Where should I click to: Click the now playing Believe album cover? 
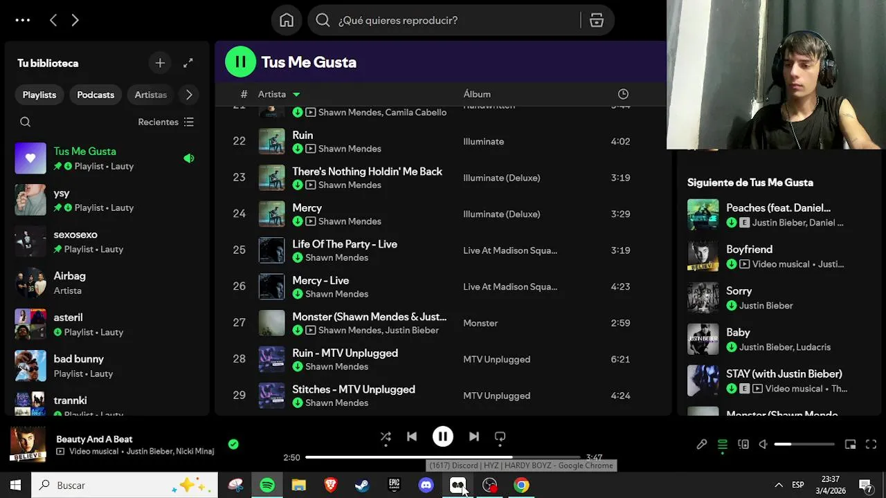[x=28, y=445]
